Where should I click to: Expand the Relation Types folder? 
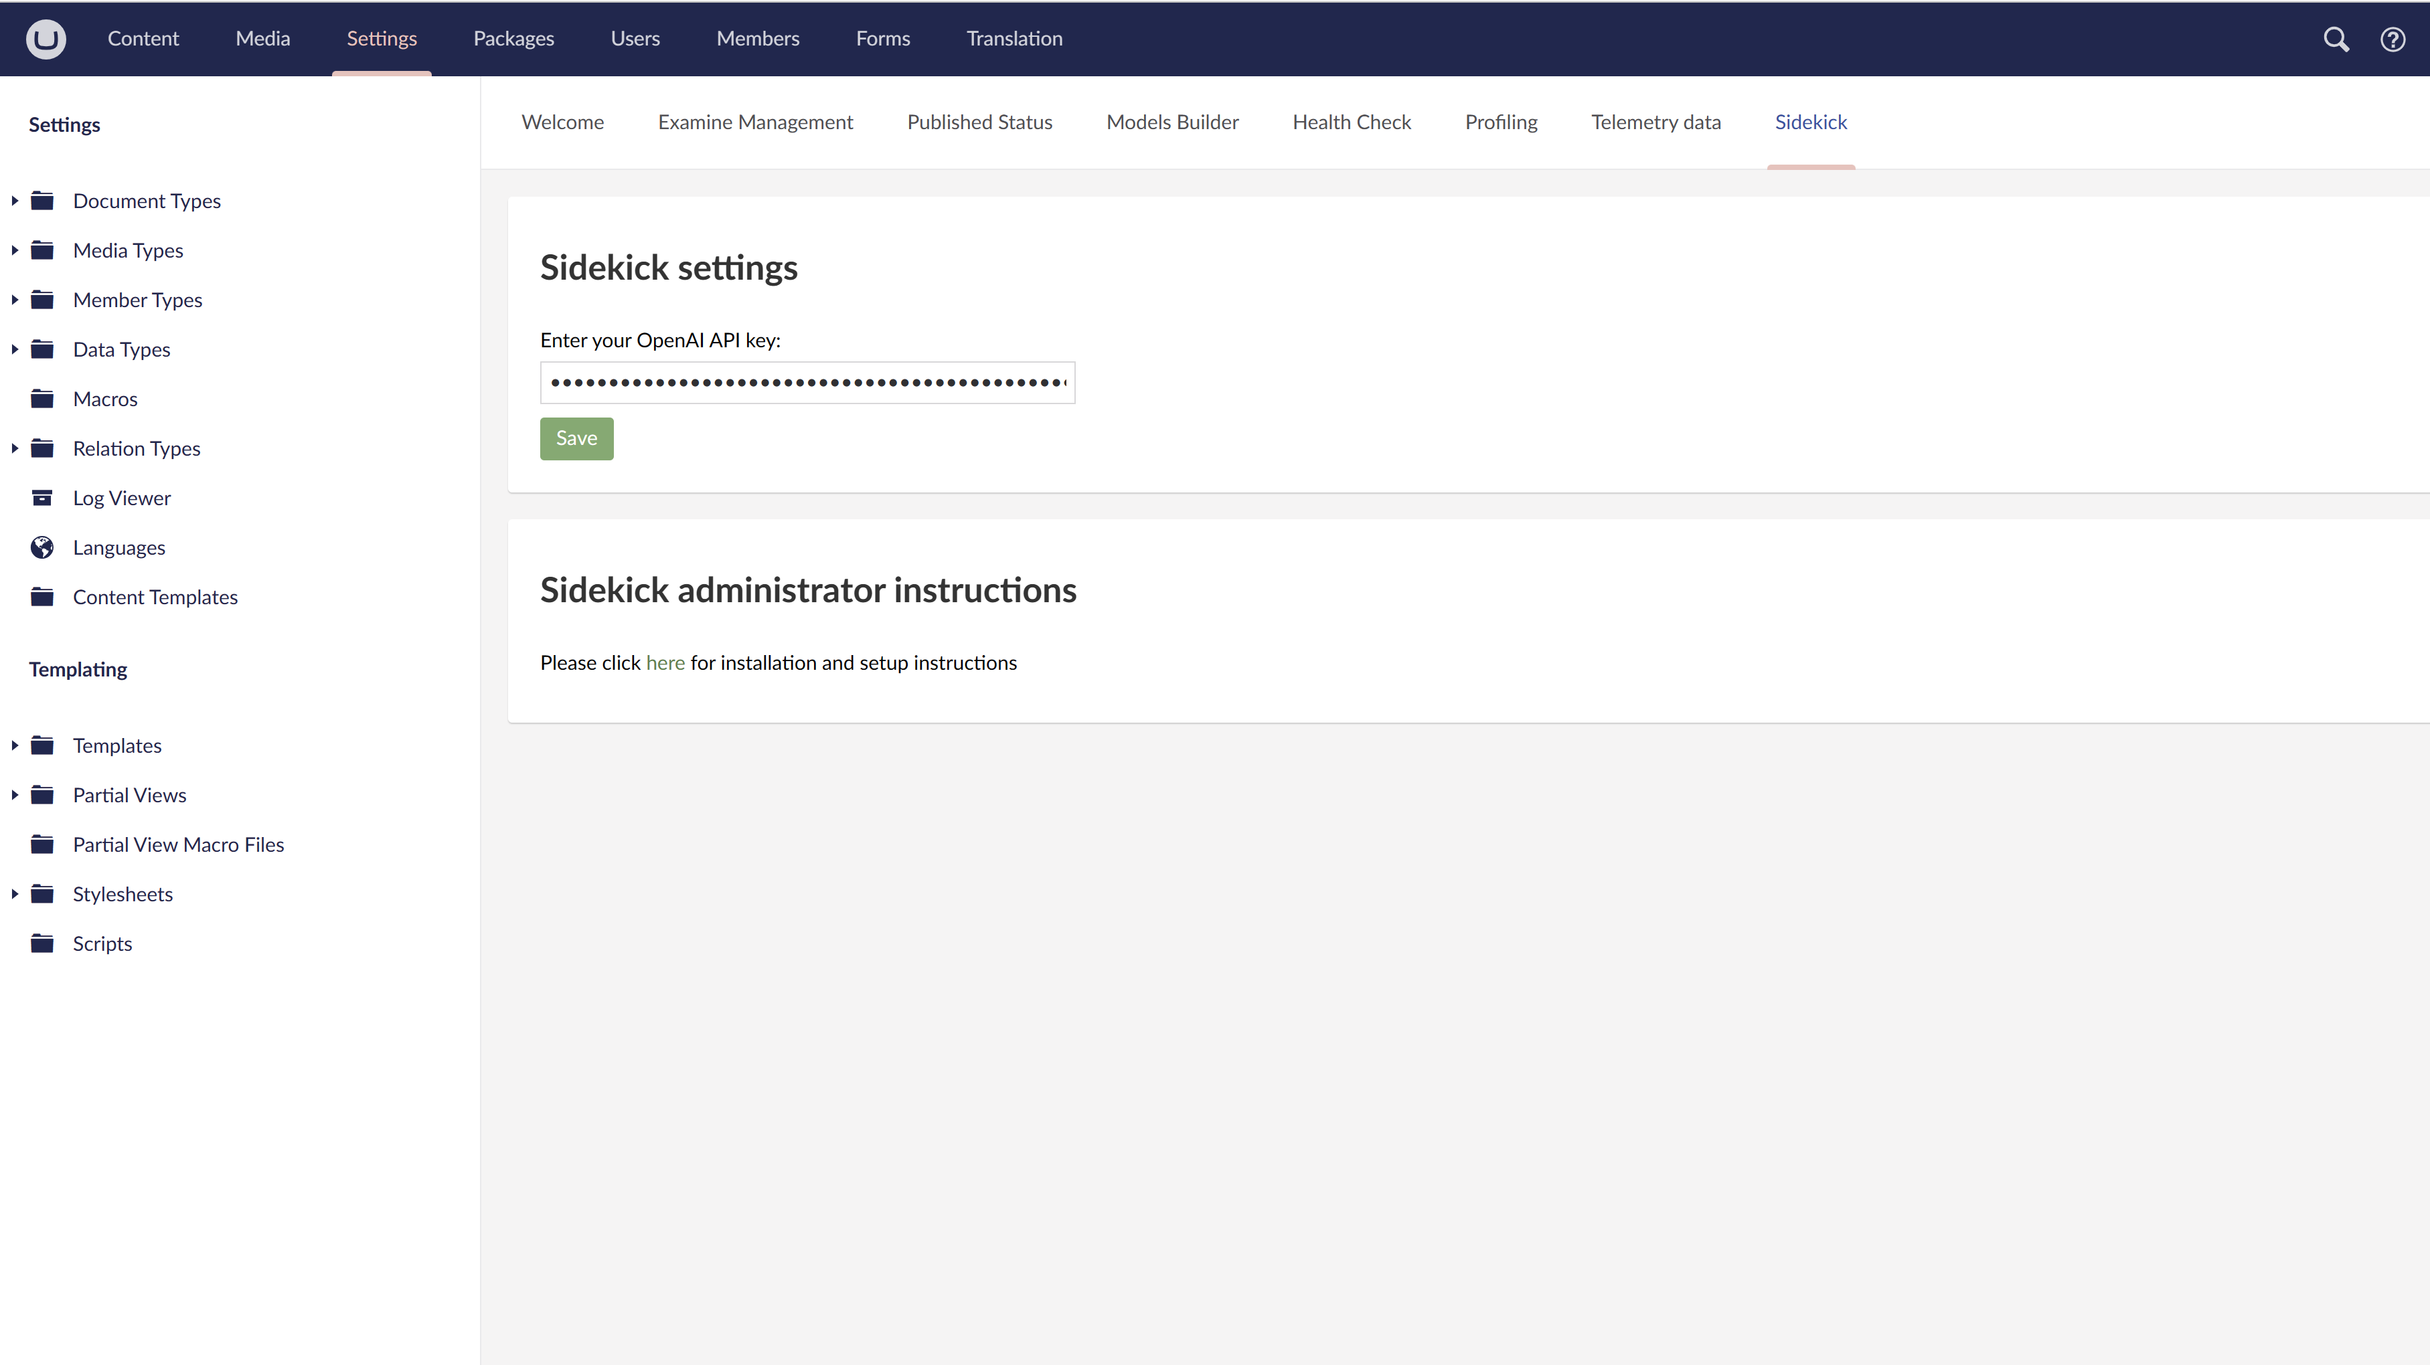point(13,447)
